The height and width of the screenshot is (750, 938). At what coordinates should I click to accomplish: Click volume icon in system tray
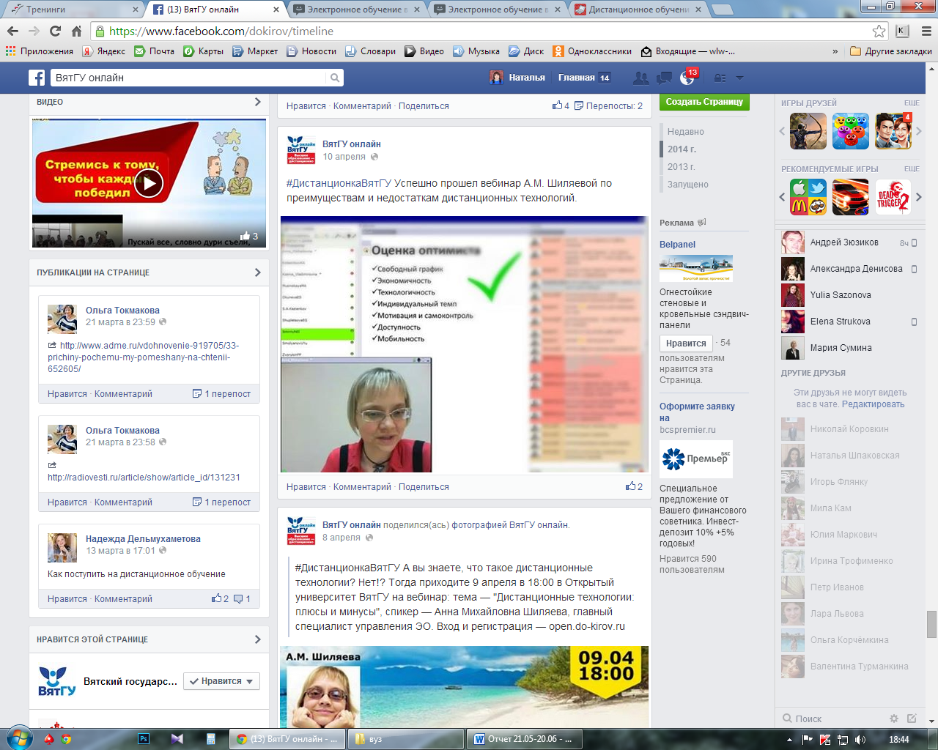pyautogui.click(x=860, y=740)
